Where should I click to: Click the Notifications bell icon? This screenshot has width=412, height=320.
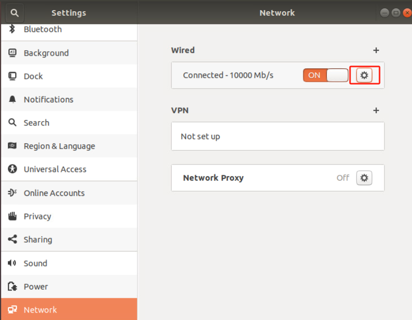pos(12,99)
